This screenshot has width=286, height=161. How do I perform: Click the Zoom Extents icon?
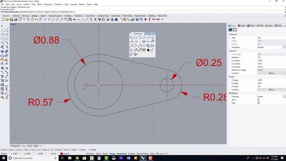[x=58, y=19]
